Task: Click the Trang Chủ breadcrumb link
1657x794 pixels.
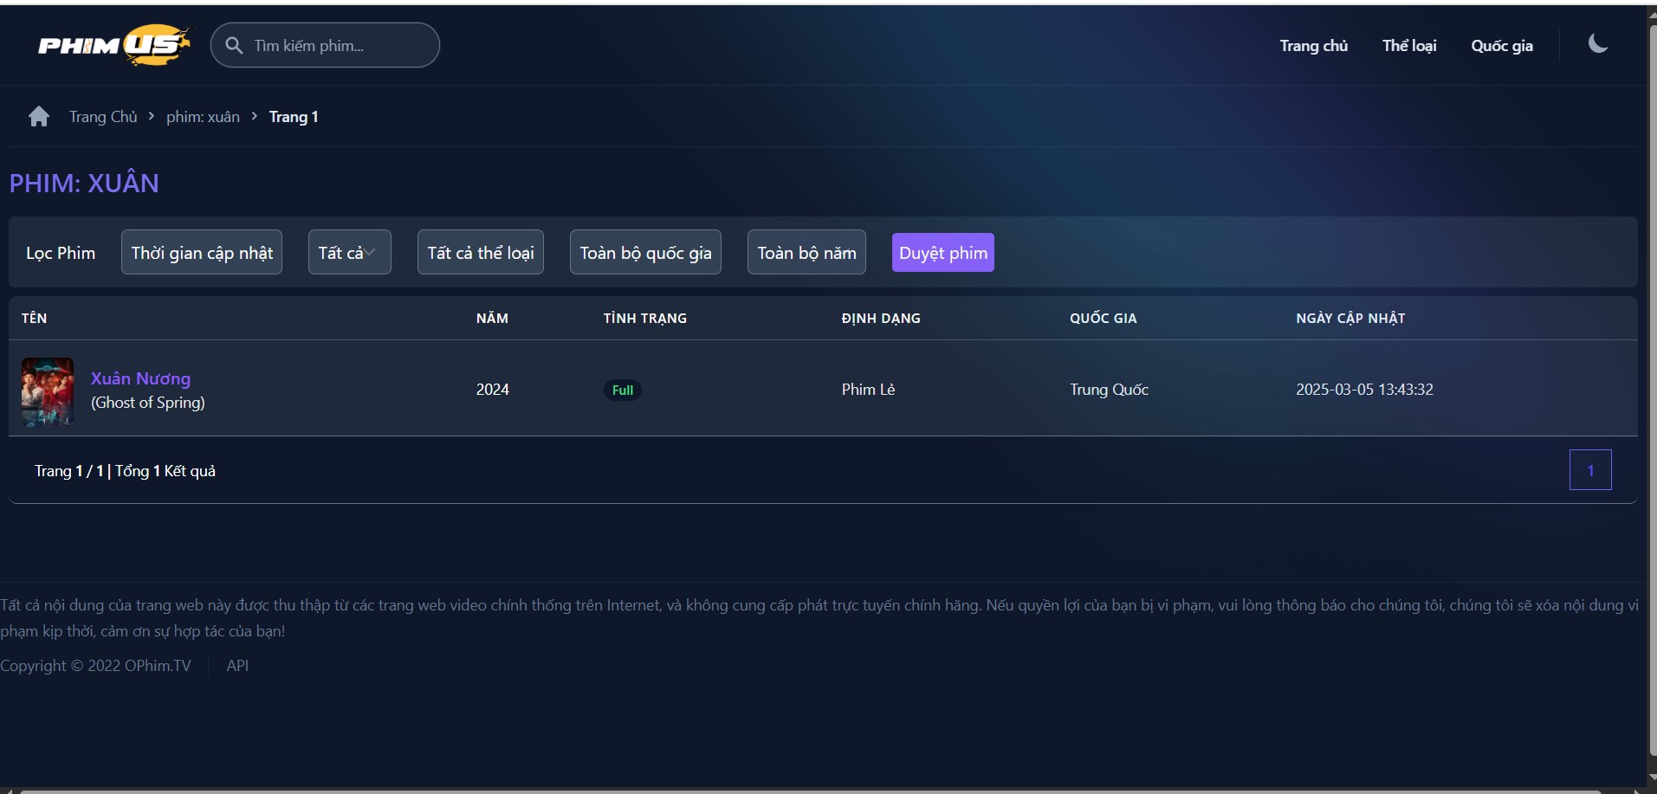Action: pyautogui.click(x=103, y=117)
